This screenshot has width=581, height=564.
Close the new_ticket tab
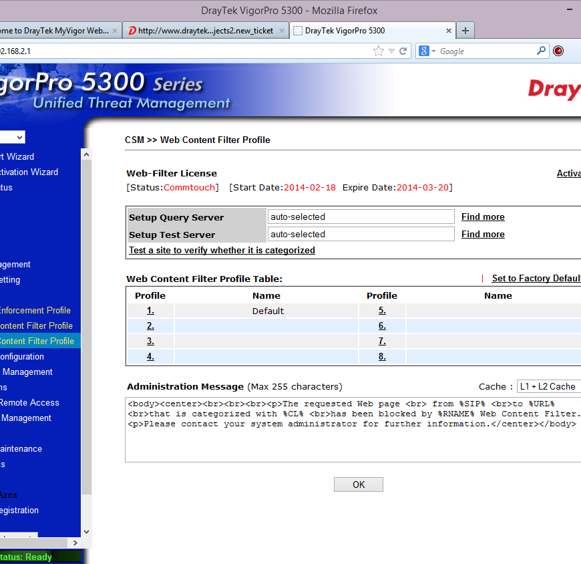coord(282,31)
